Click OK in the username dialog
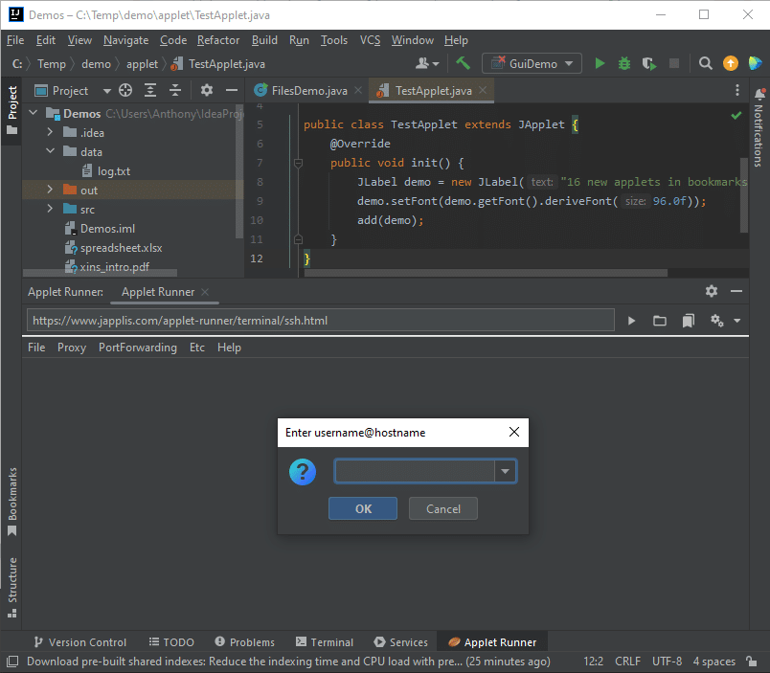 click(x=363, y=508)
